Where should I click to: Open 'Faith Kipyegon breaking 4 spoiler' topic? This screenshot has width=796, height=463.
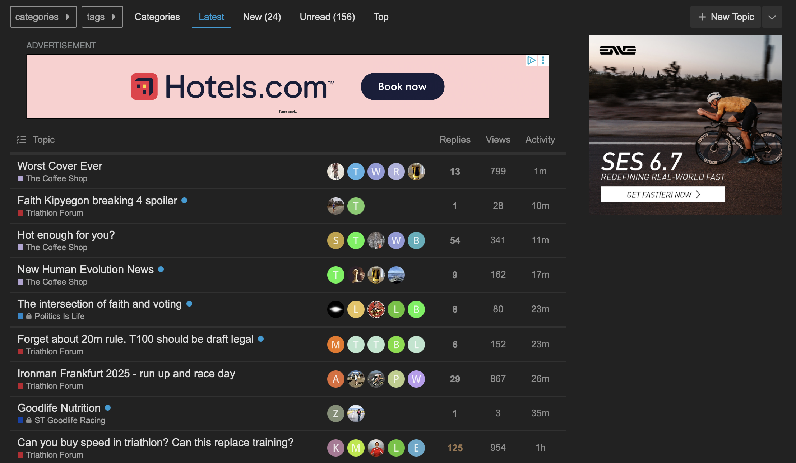pyautogui.click(x=97, y=201)
